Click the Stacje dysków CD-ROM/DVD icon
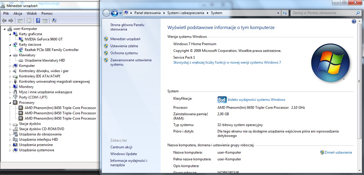The image size is (364, 175). (15, 129)
